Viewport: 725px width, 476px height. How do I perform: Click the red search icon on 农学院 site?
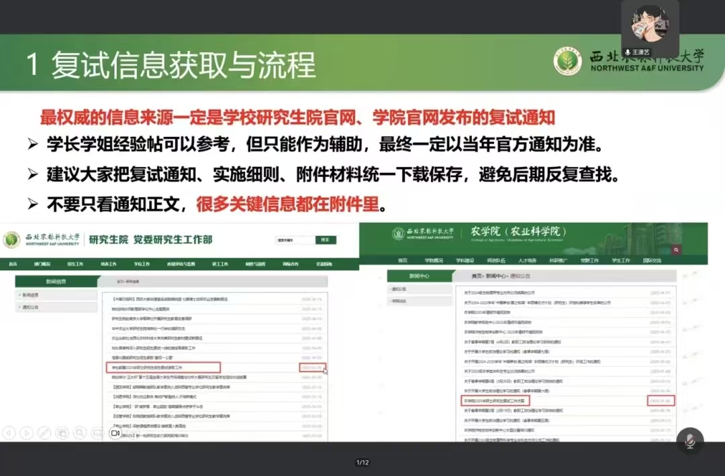click(676, 249)
